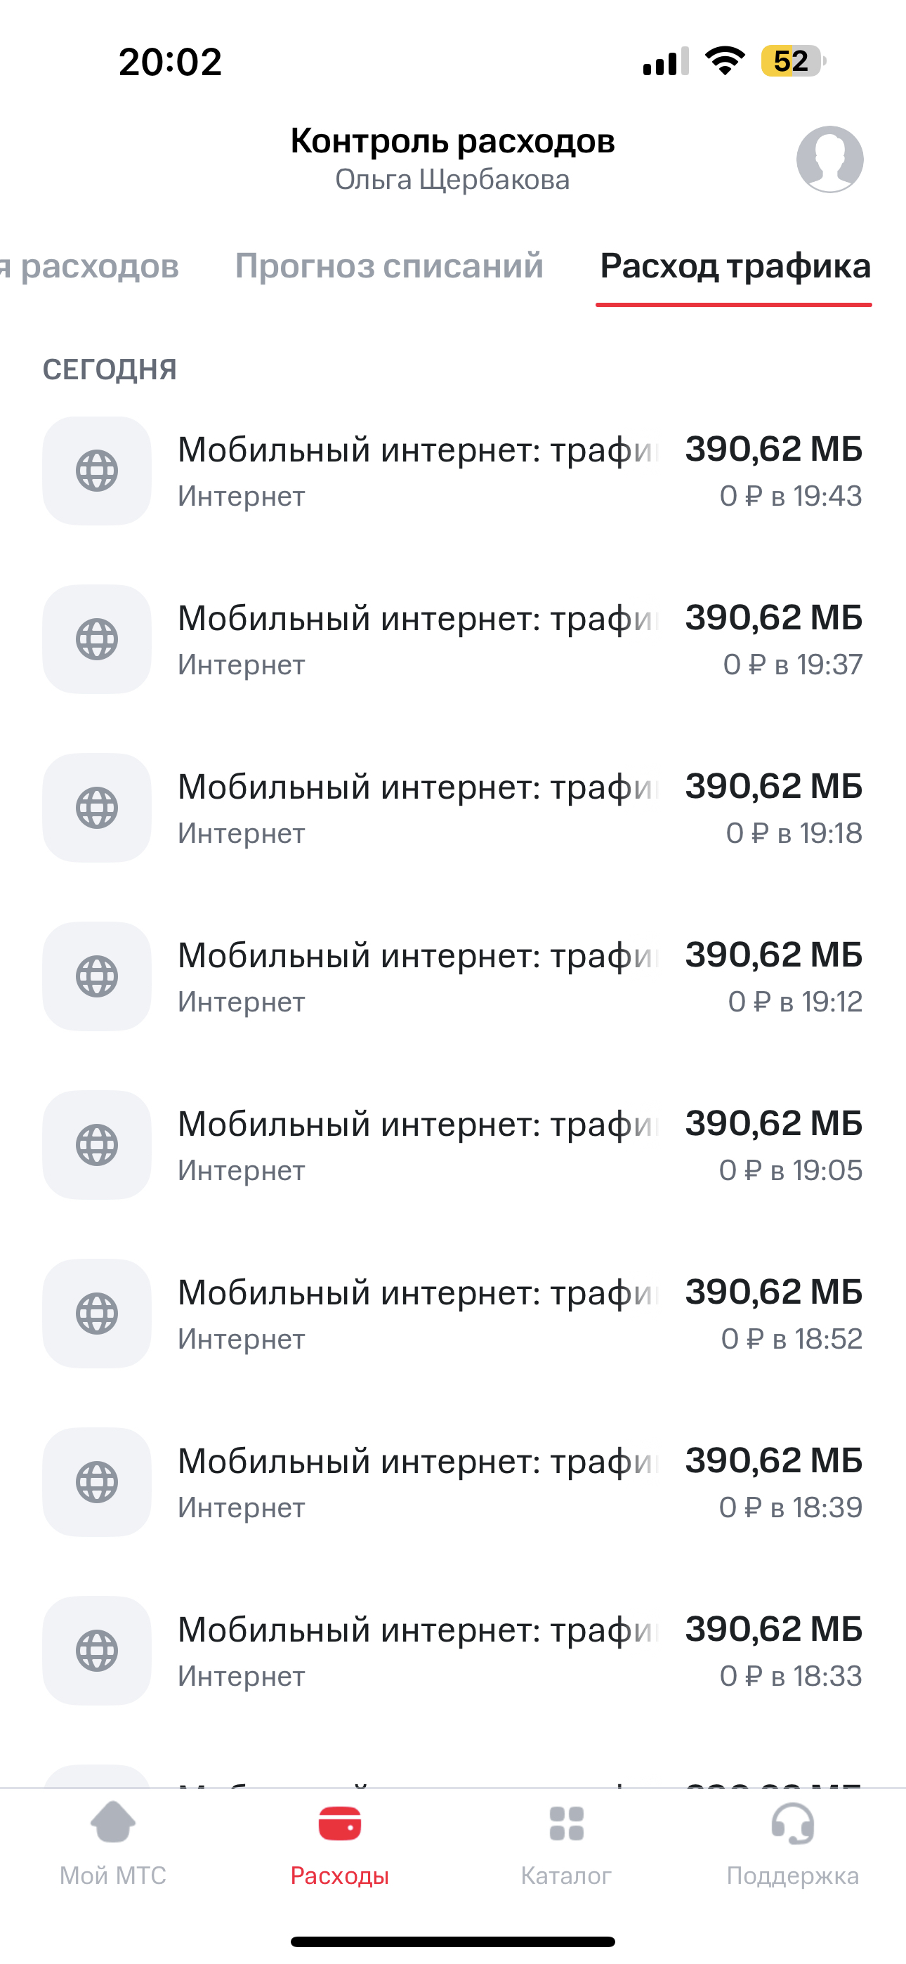Tap the Контроль расходов header title
This screenshot has width=906, height=1964.
452,141
